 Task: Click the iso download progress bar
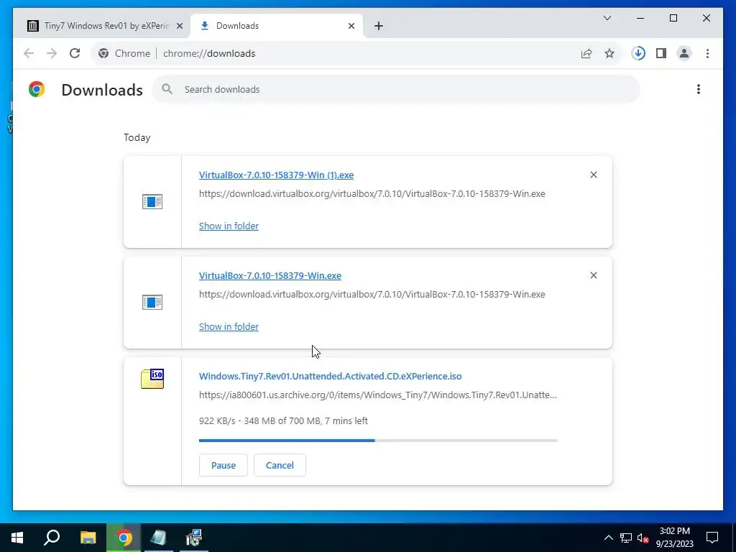(378, 441)
